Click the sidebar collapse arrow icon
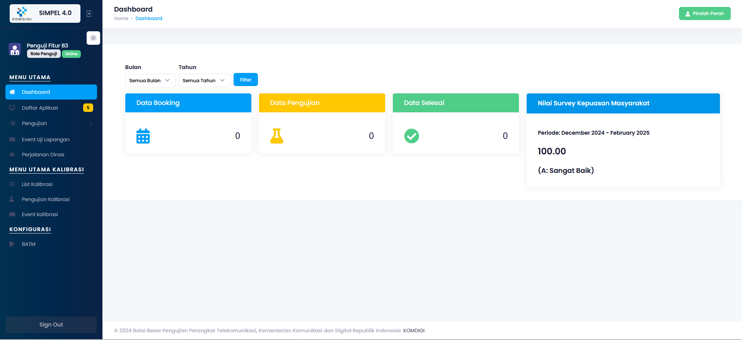 click(x=89, y=14)
